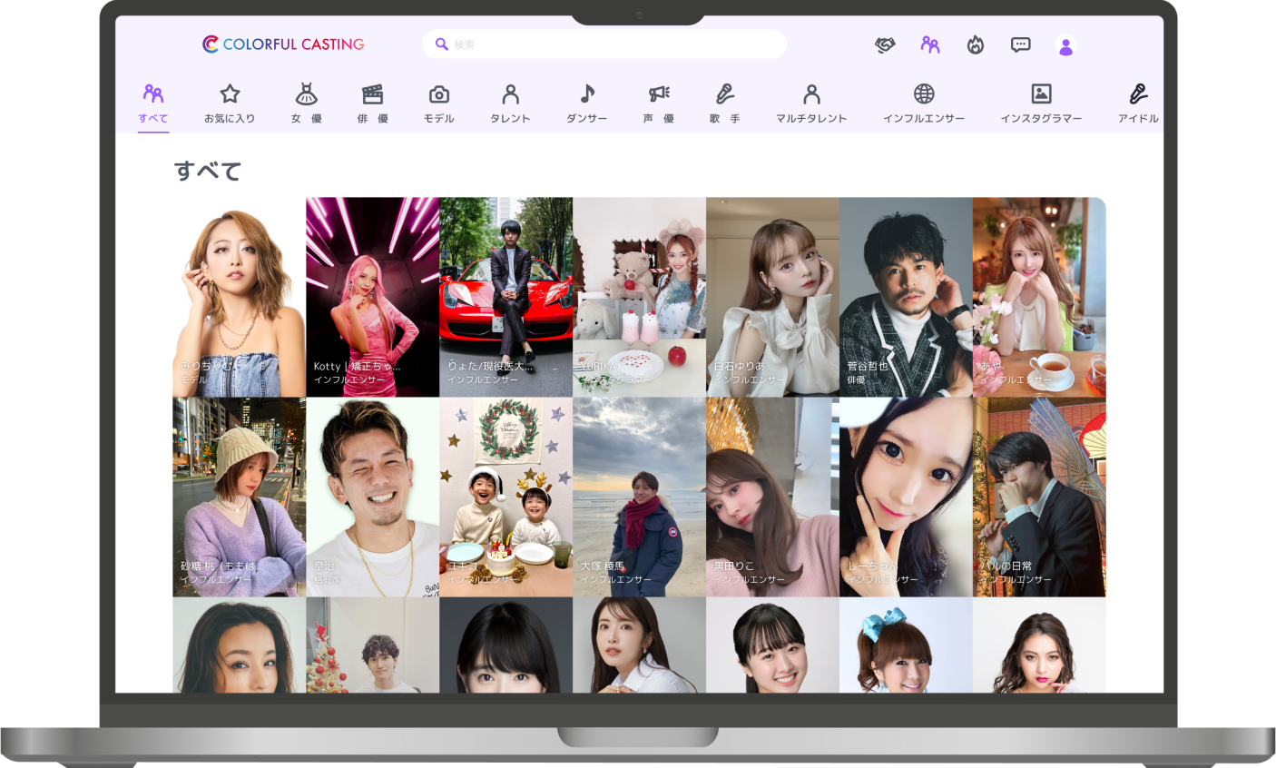This screenshot has width=1276, height=768.
Task: Click the COLORFUL CASTING logo
Action: 283,44
